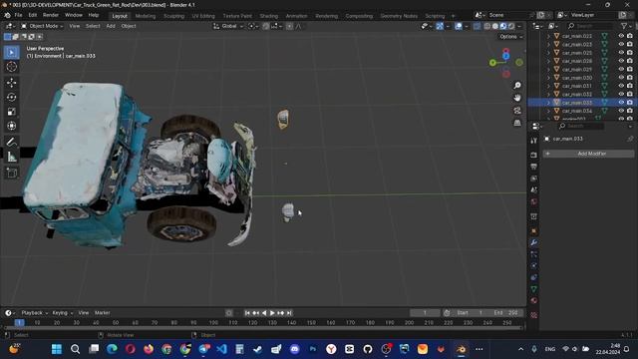
Task: Jump to the timeline end frame
Action: 289,313
